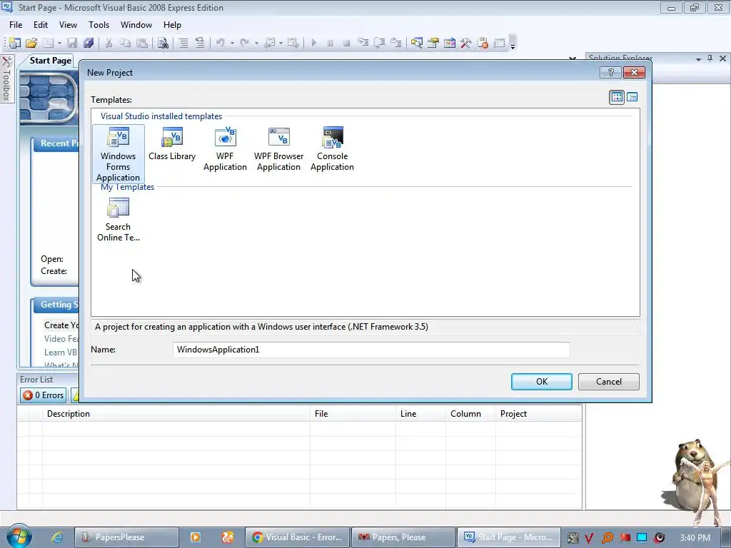
Task: Choose the WPF Application template
Action: pos(225,149)
